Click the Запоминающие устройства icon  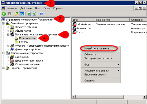(x=8, y=53)
